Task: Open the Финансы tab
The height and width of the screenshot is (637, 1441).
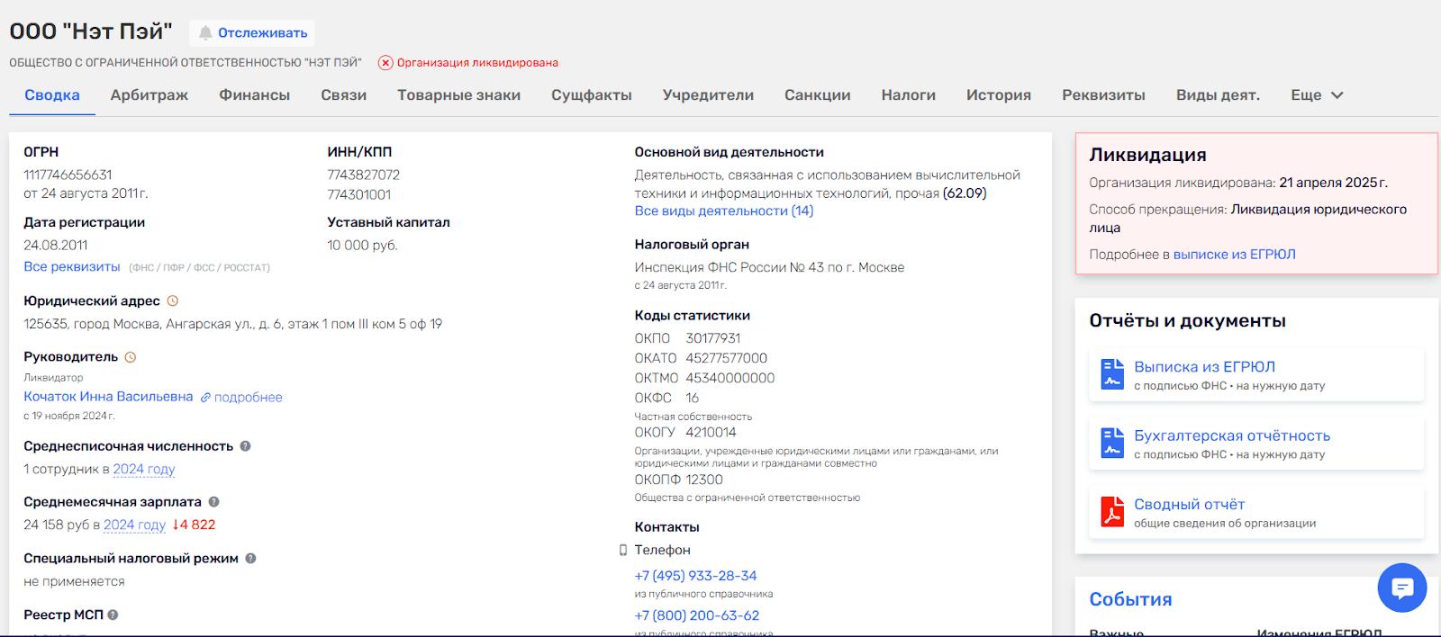Action: (254, 95)
